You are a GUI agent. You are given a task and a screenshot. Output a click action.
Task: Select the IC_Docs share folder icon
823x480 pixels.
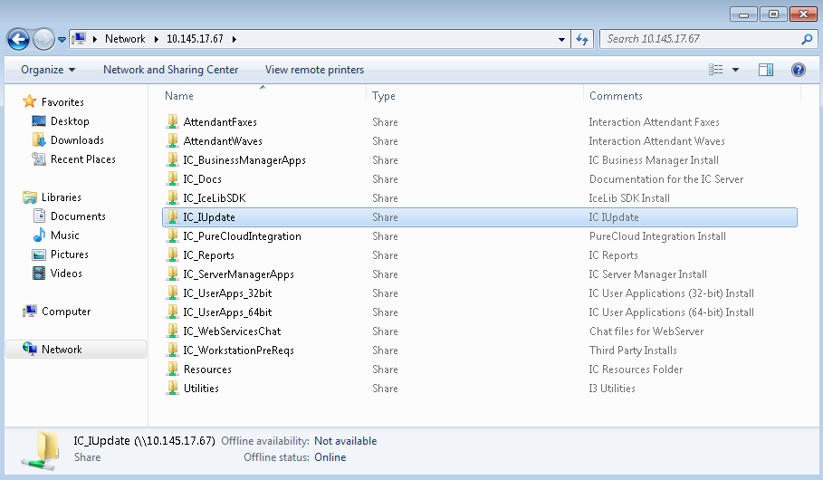pos(174,179)
